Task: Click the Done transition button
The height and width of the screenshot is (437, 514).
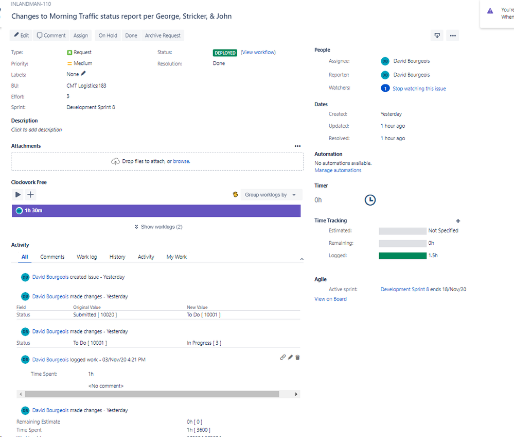Action: pyautogui.click(x=131, y=36)
